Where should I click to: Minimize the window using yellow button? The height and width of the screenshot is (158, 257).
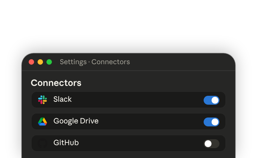pos(40,62)
